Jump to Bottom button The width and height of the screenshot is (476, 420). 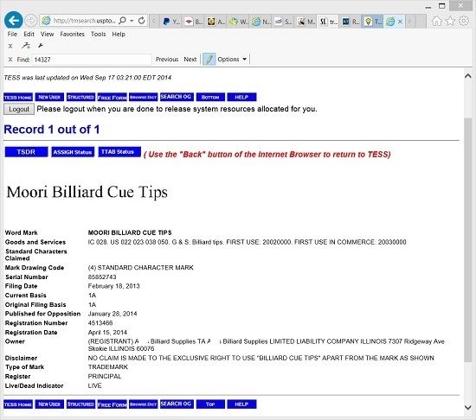[x=210, y=97]
